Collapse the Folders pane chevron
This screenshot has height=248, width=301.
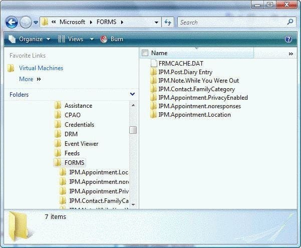click(x=132, y=94)
